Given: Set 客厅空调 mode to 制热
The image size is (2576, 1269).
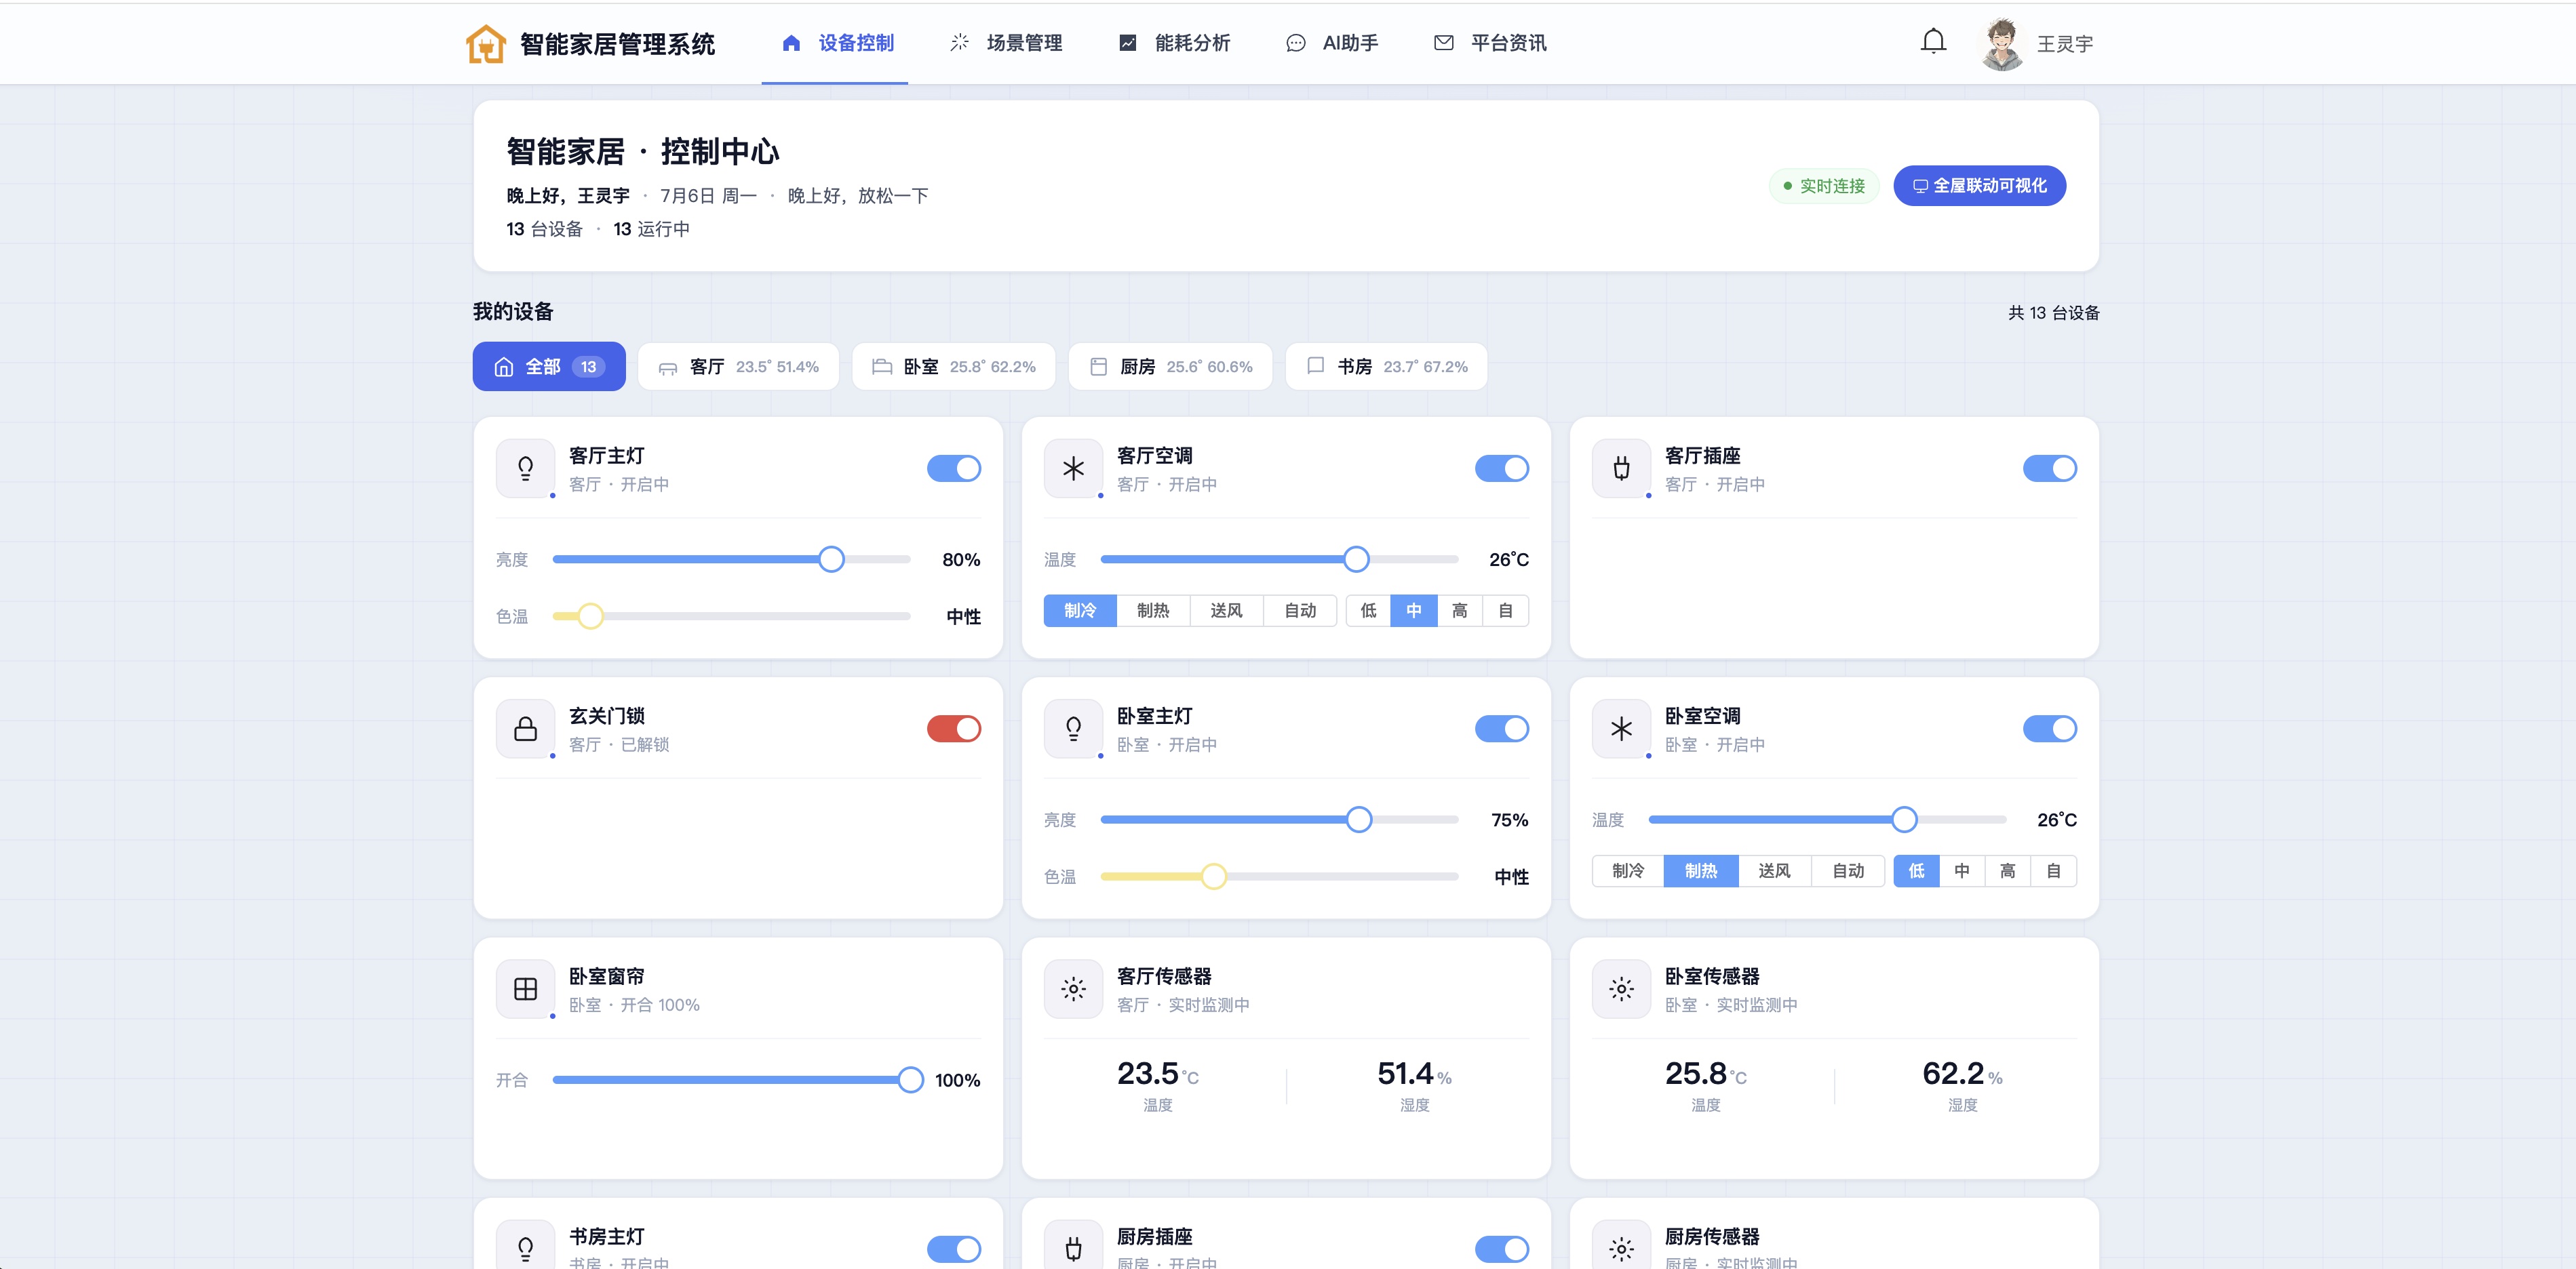Looking at the screenshot, I should pyautogui.click(x=1153, y=611).
